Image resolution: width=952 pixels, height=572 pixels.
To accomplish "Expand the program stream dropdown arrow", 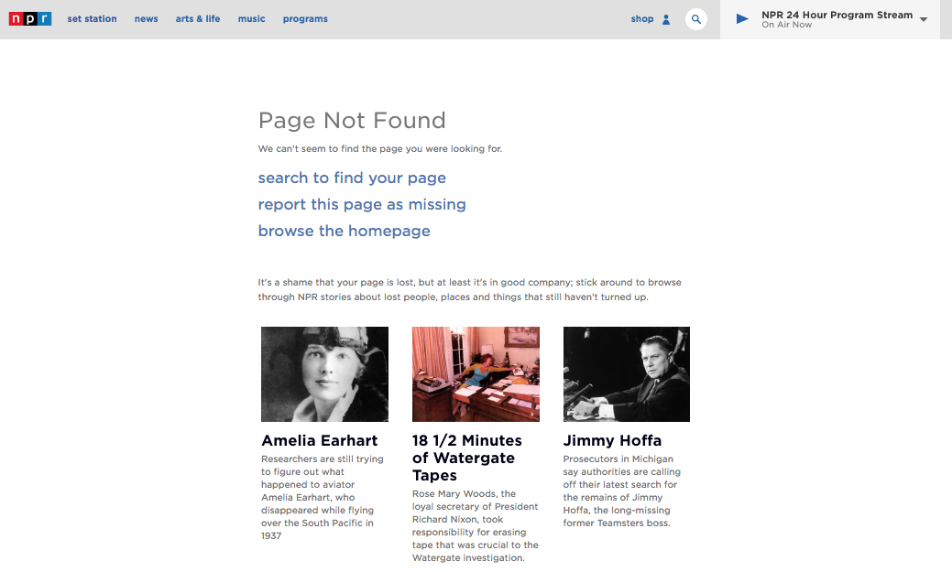I will click(924, 19).
